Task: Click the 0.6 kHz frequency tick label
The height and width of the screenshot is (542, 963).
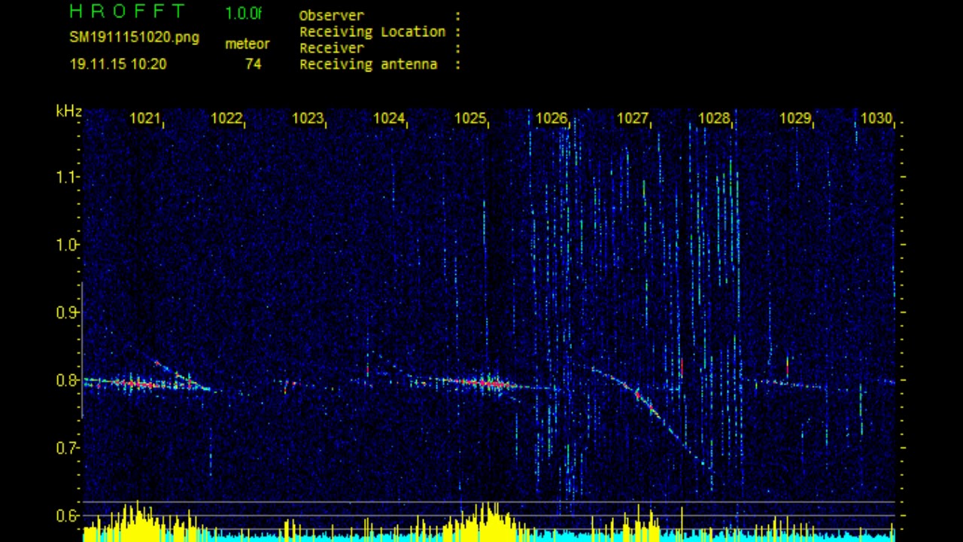Action: (x=67, y=516)
